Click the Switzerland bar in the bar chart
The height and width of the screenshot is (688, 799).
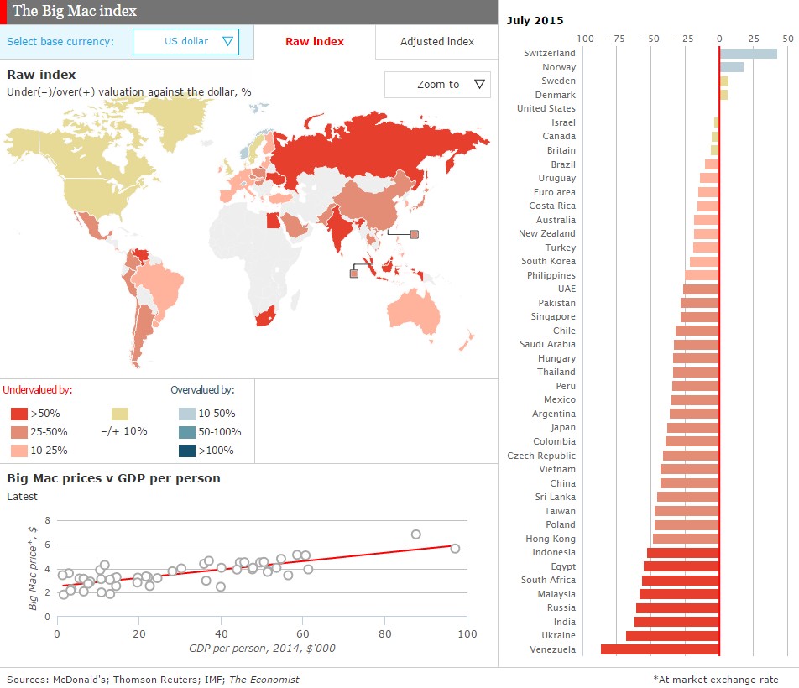tap(748, 54)
